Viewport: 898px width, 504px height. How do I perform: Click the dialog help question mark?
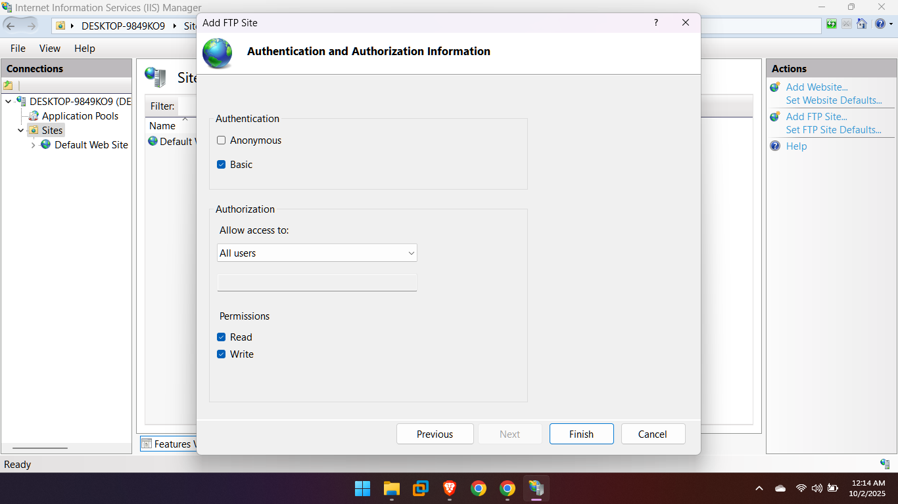[655, 22]
